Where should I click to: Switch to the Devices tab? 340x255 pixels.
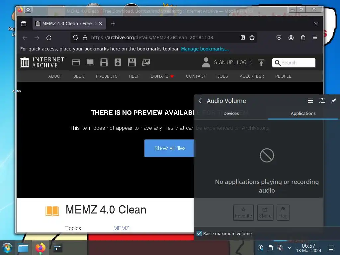[231, 114]
